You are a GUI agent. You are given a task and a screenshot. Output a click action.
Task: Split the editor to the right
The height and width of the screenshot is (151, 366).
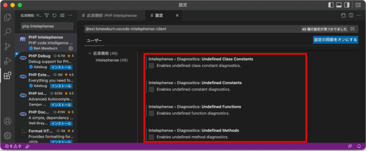coord(351,15)
